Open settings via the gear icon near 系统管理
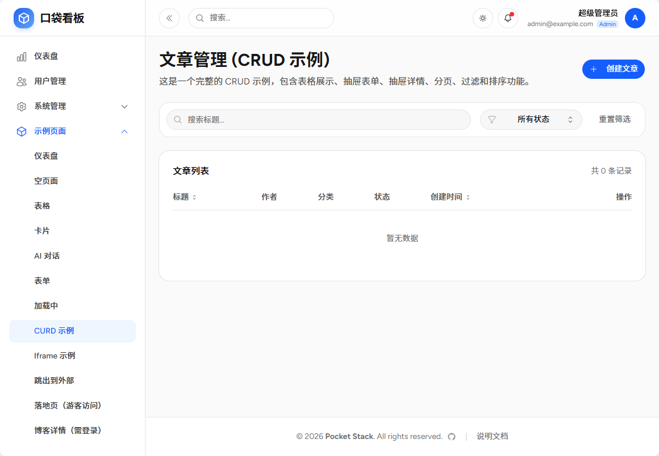Screen dimensions: 659x456 coord(20,106)
